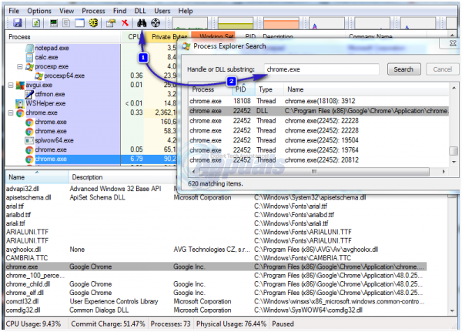This screenshot has height=332, width=462.
Task: Click the yellow gear DLL/handle view icon
Action: point(94,23)
